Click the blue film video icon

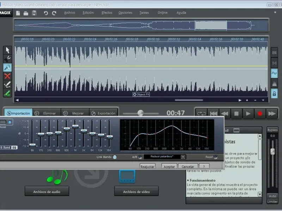127,177
